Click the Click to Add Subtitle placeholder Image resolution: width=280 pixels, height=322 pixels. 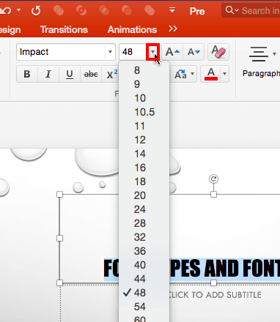[215, 295]
